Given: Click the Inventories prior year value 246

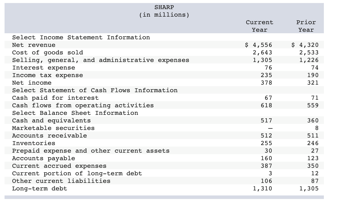Looking at the screenshot, I should click(313, 143).
